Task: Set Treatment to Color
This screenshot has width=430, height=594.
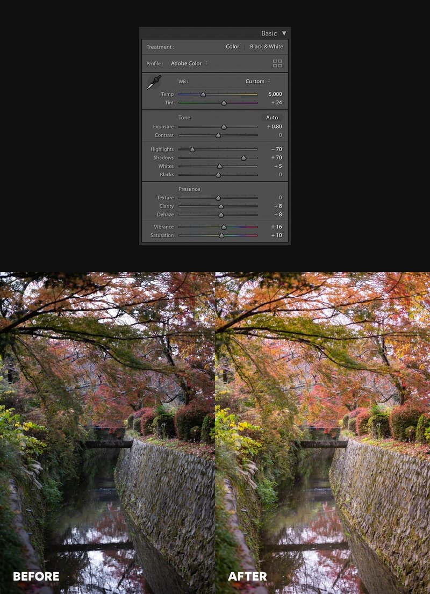Action: tap(232, 47)
